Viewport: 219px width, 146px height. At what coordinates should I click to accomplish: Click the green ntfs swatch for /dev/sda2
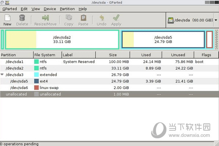click(36, 68)
